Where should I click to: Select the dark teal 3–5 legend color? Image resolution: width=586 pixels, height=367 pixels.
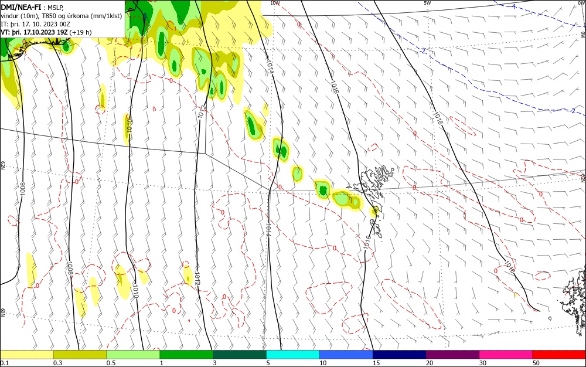coord(240,355)
